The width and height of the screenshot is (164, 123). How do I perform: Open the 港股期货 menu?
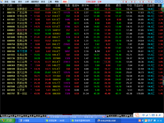click(35, 2)
